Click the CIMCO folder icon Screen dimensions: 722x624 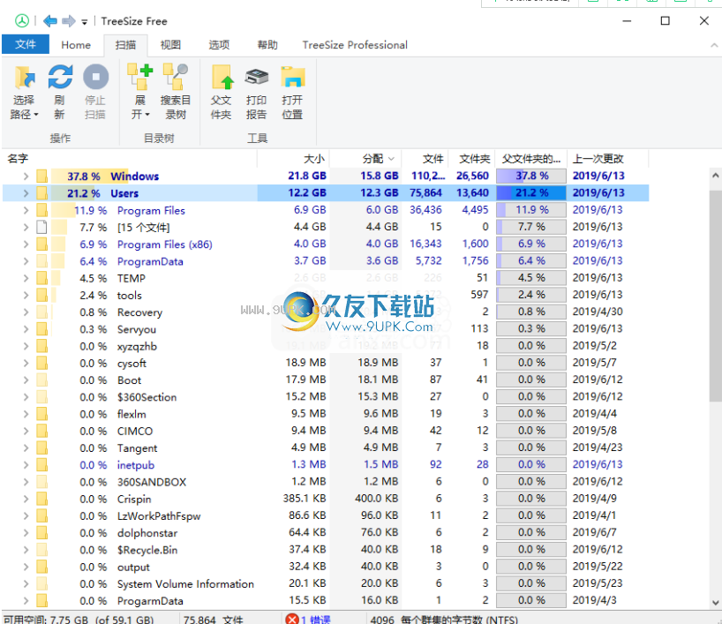coord(41,431)
